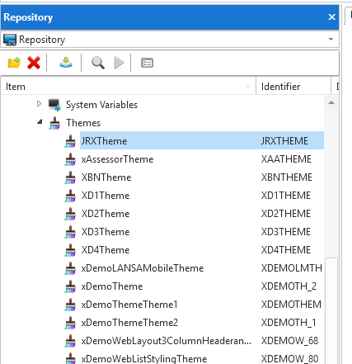Screen dimensions: 352x364
Task: Click the JRXTHEME identifier cell
Action: click(x=284, y=141)
